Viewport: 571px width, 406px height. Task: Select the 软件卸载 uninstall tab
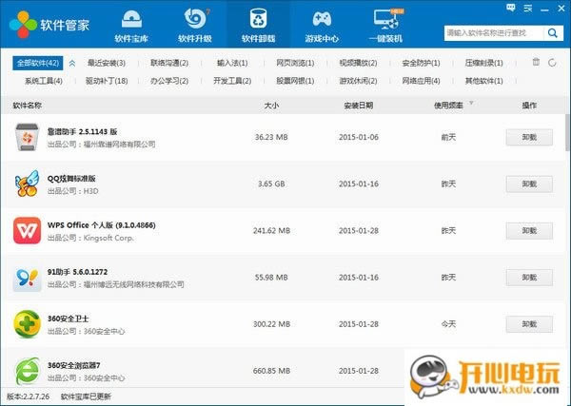[x=259, y=24]
